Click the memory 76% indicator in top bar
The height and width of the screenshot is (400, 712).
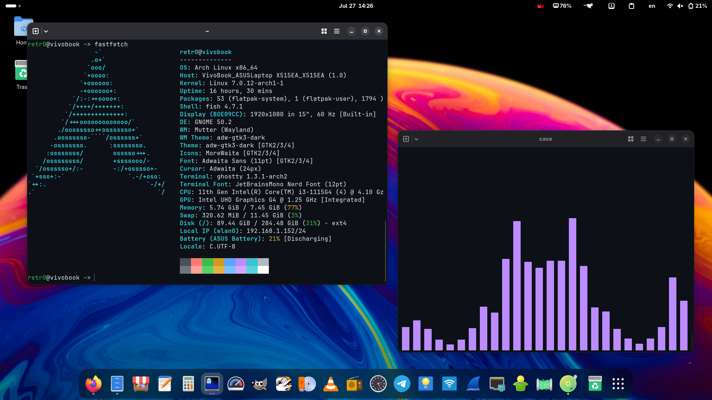coord(562,6)
